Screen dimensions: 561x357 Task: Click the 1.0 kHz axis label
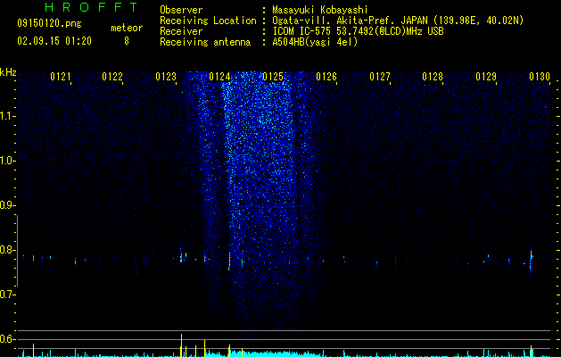7,161
